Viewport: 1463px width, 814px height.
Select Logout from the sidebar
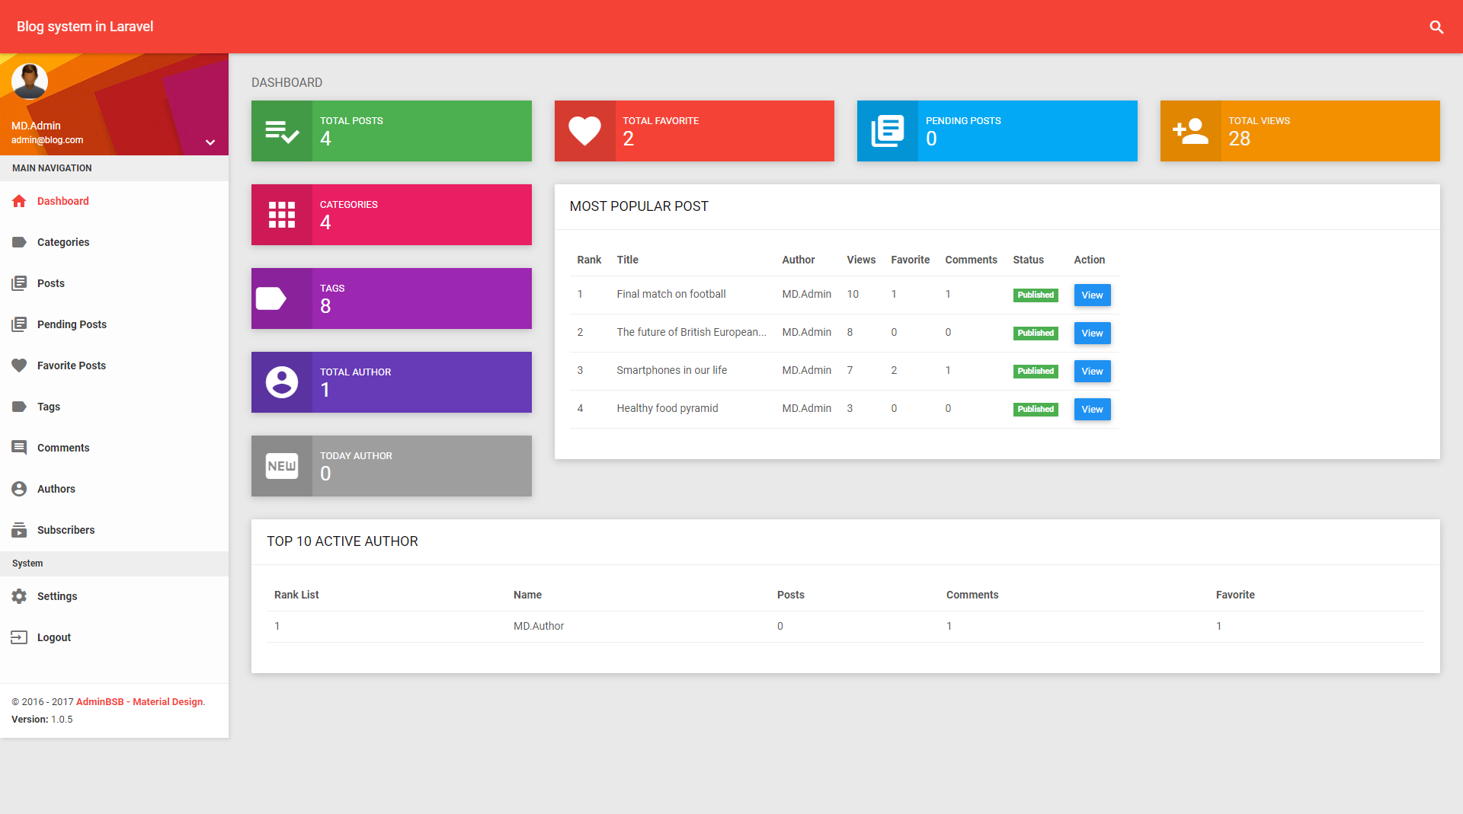point(114,637)
